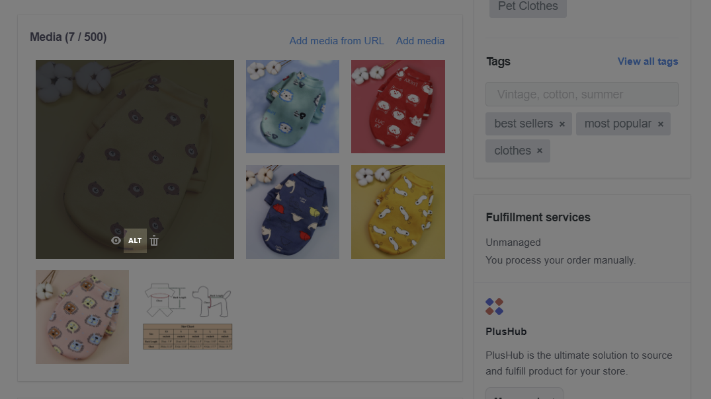
Task: Focus the tags input field
Action: point(582,94)
